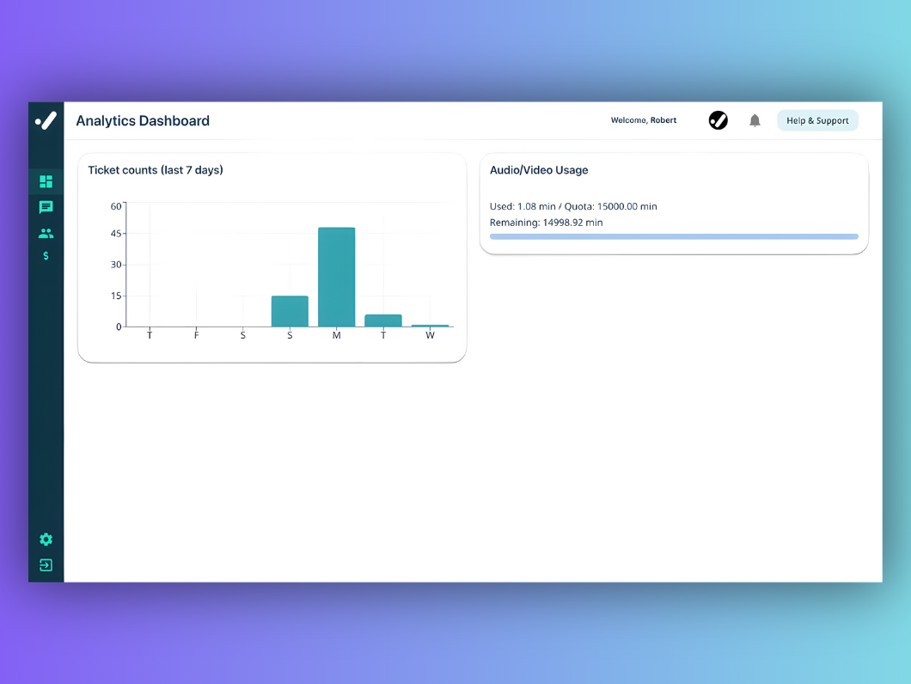
Task: Open the Settings gear icon
Action: [46, 539]
